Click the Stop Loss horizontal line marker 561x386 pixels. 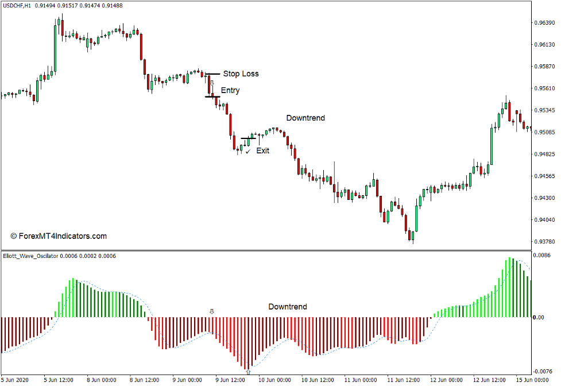pyautogui.click(x=211, y=74)
